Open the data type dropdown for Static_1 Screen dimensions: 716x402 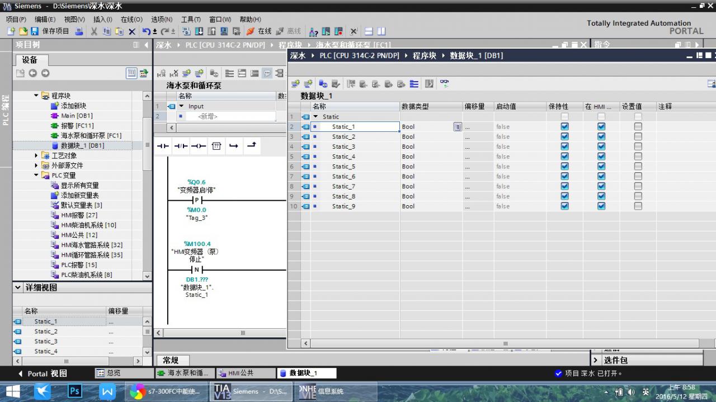(458, 127)
